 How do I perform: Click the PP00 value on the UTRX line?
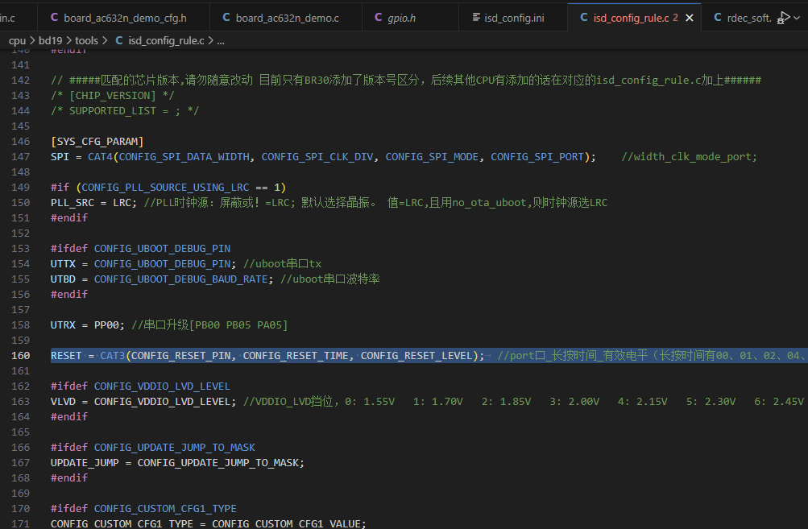coord(106,325)
